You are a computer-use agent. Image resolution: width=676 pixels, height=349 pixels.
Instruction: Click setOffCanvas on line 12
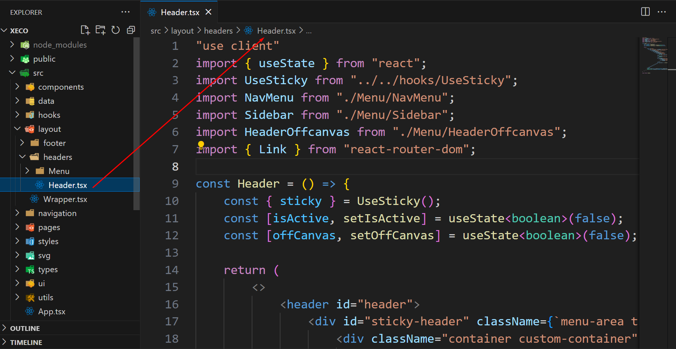click(392, 235)
